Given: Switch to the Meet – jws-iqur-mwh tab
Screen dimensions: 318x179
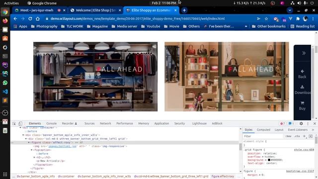Looking at the screenshot, I should pyautogui.click(x=37, y=10).
